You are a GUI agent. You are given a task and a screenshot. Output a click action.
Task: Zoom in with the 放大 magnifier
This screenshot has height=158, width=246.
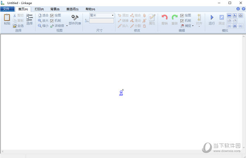click(40, 21)
